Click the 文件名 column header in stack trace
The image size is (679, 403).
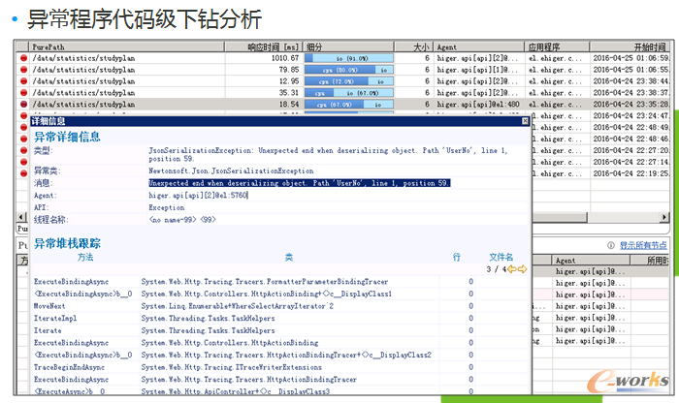(501, 258)
